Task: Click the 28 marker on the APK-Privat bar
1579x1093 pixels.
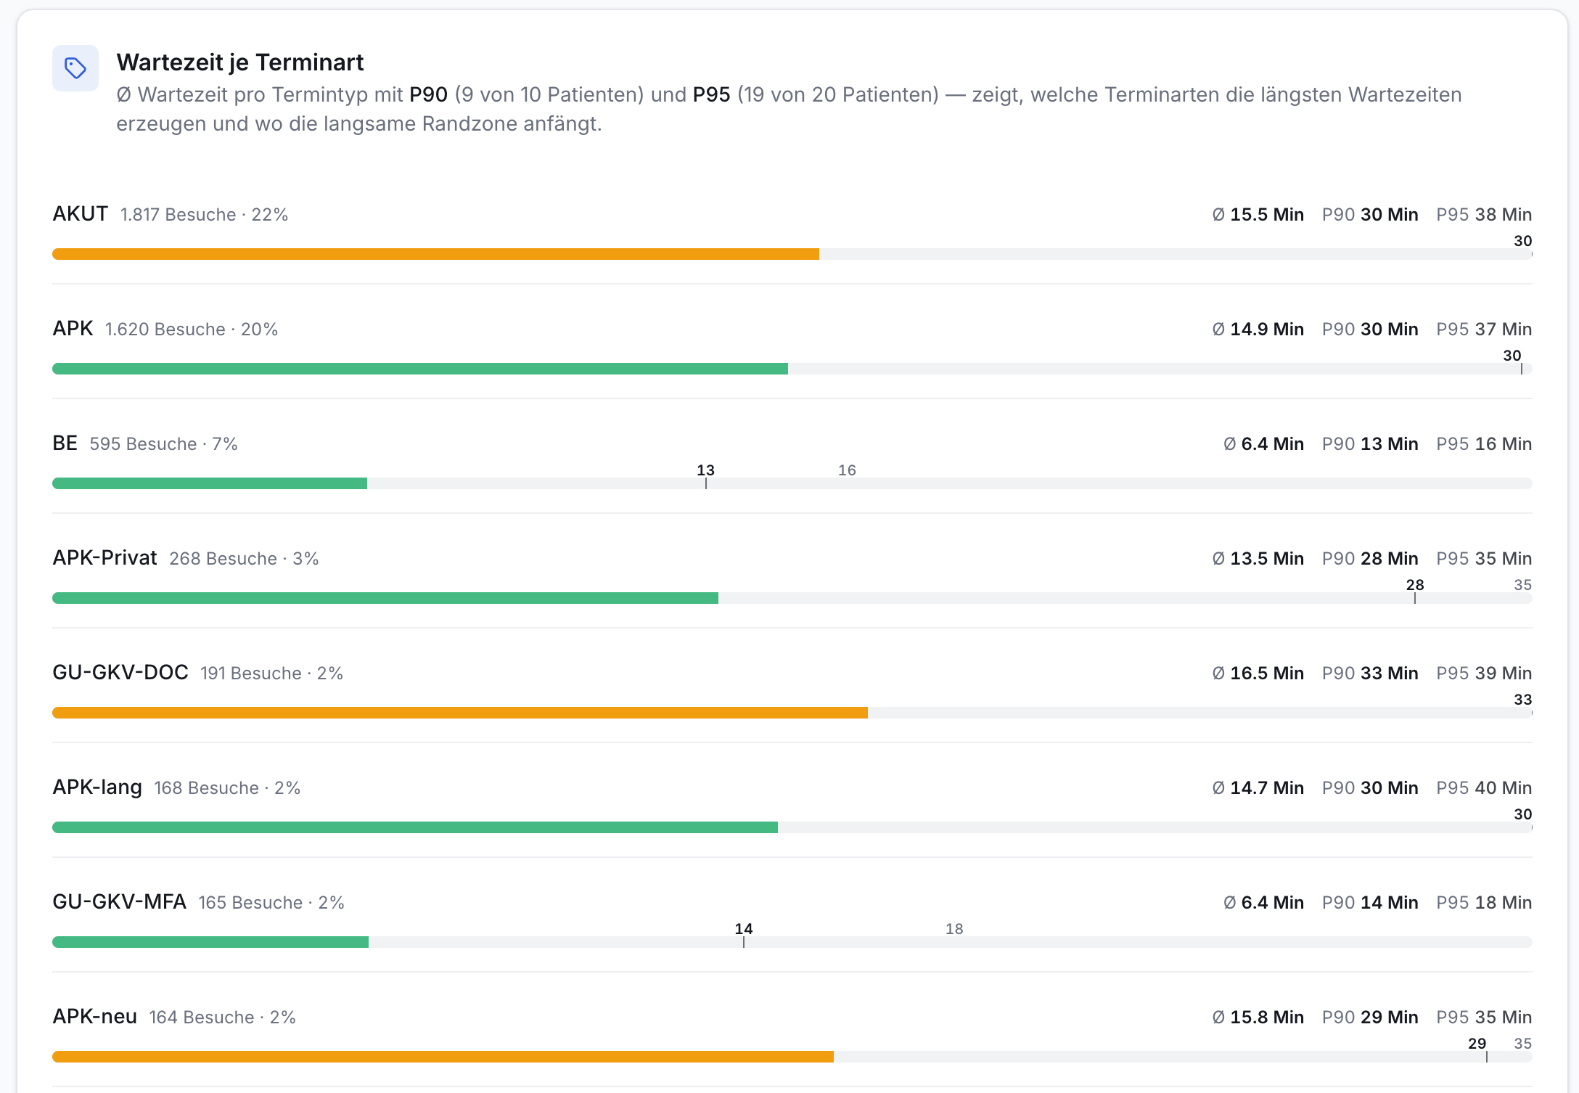Action: [x=1415, y=591]
